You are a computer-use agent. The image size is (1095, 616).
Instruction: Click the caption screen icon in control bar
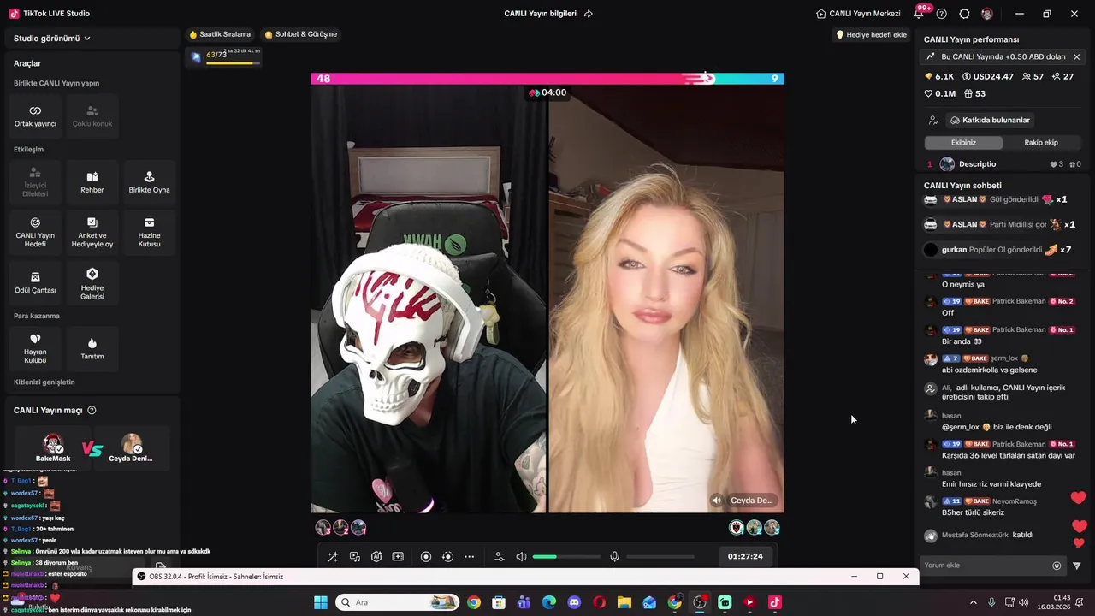point(398,557)
